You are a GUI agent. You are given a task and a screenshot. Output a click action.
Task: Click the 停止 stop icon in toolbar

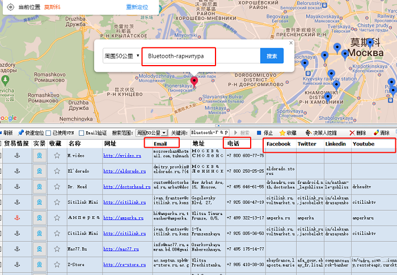point(259,133)
